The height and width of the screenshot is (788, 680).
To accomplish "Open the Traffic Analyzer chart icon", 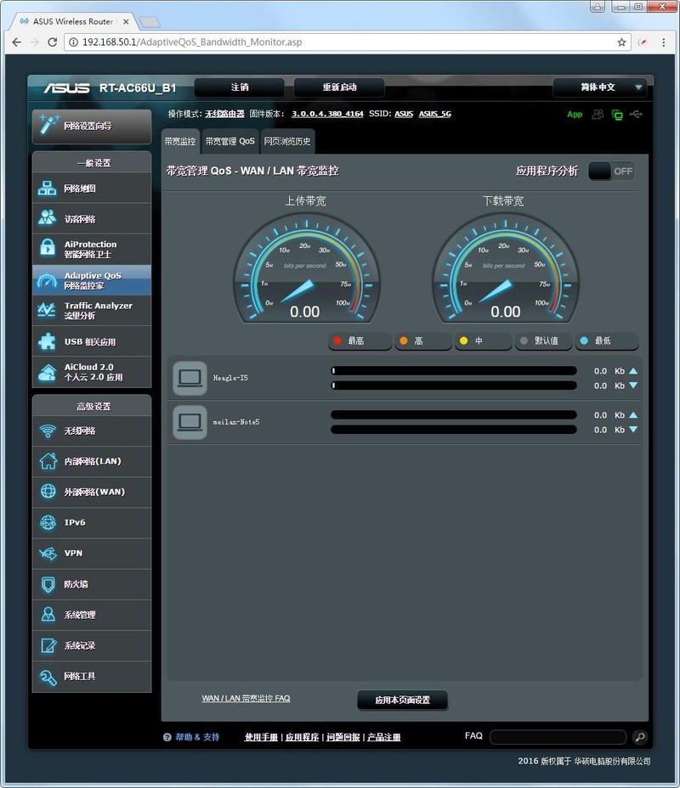I will click(47, 310).
